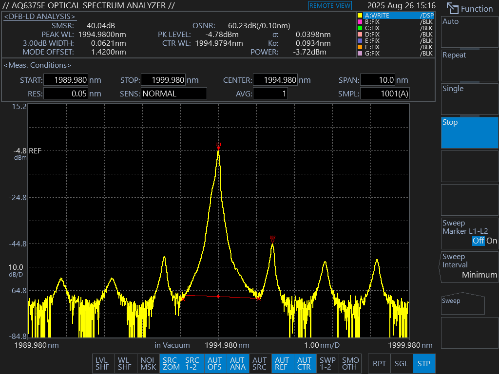The height and width of the screenshot is (374, 499).
Task: Open the Function menu icon
Action: [x=453, y=9]
